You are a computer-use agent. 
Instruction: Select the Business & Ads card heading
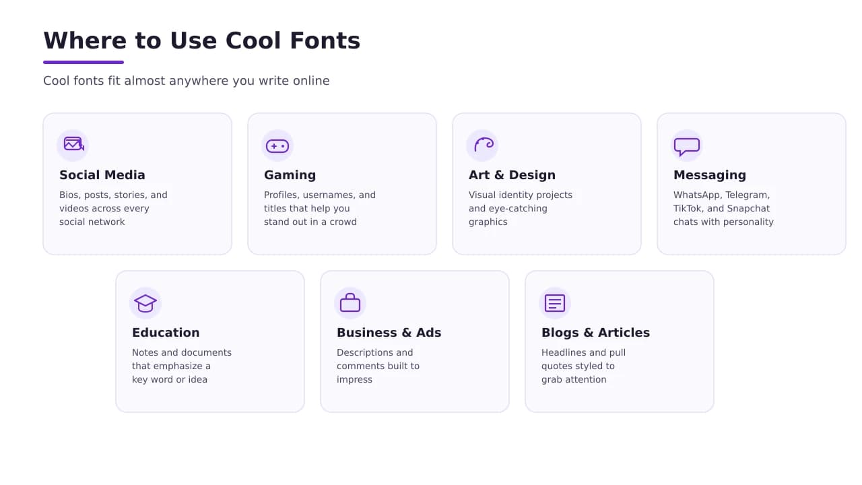pyautogui.click(x=389, y=333)
